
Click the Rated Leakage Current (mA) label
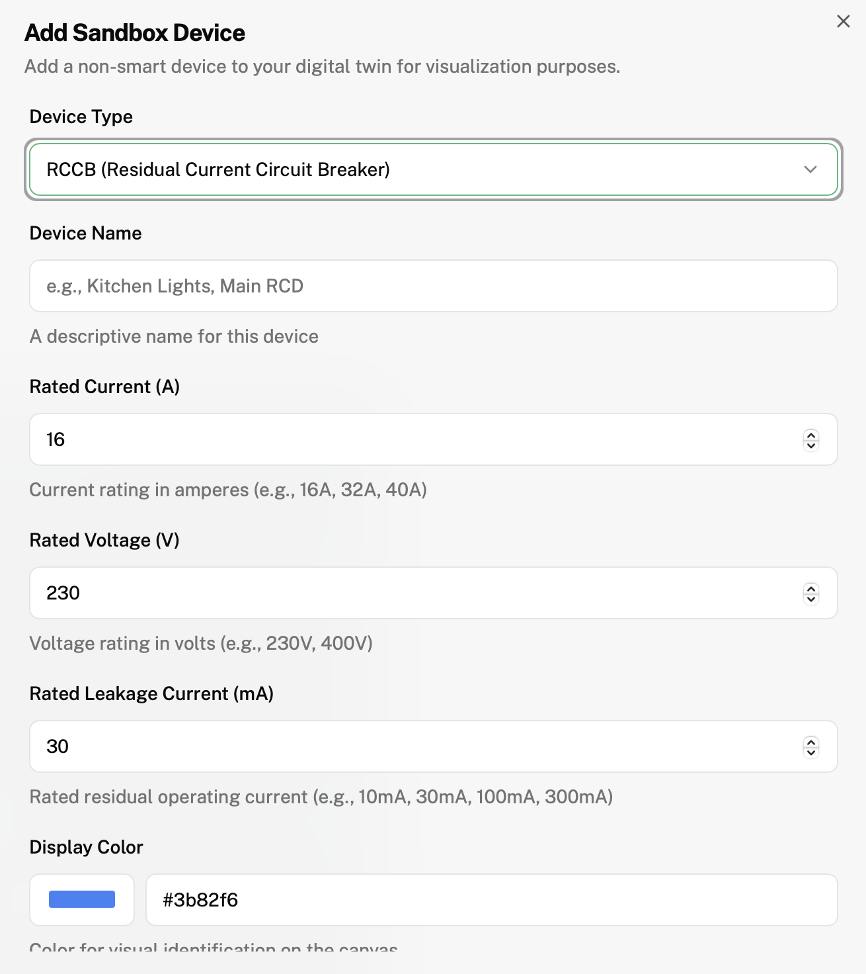[151, 693]
